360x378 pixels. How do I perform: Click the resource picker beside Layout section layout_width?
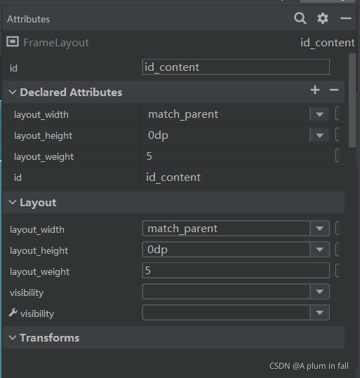click(x=337, y=229)
